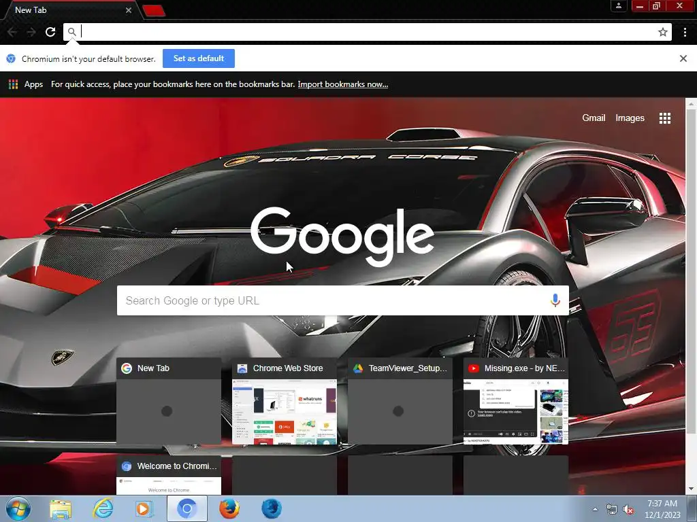Show hidden system tray icons
This screenshot has height=522, width=697.
(595, 509)
